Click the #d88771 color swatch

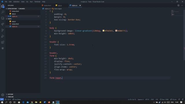[x=116, y=31]
